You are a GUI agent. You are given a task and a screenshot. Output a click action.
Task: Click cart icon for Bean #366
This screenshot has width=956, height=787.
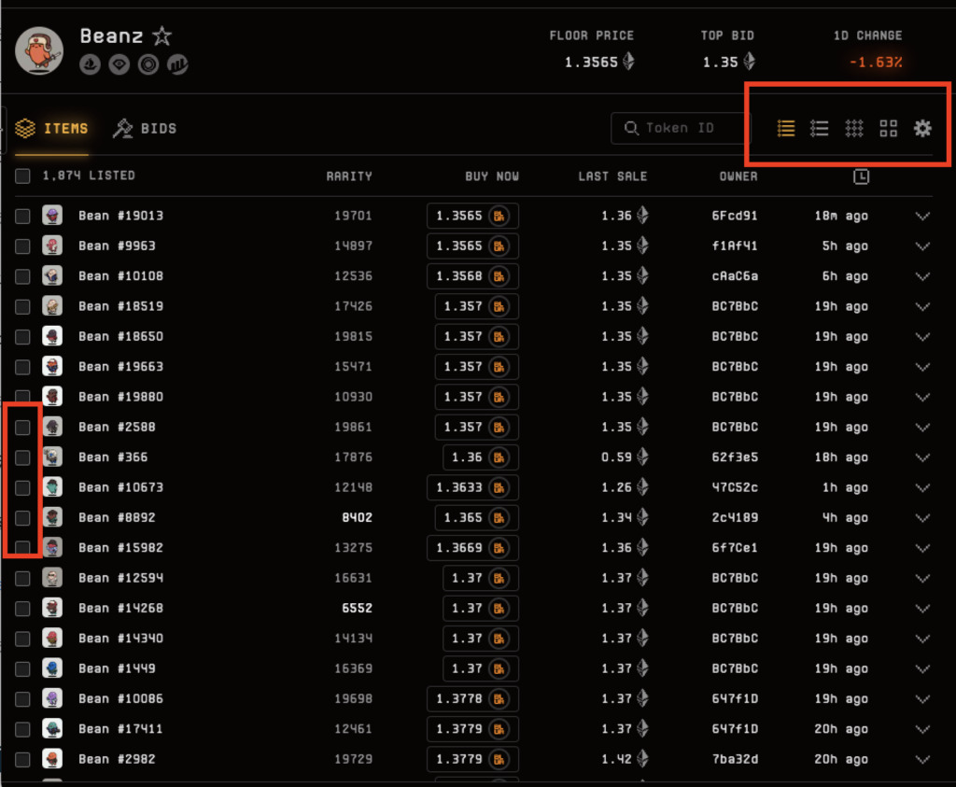[499, 457]
